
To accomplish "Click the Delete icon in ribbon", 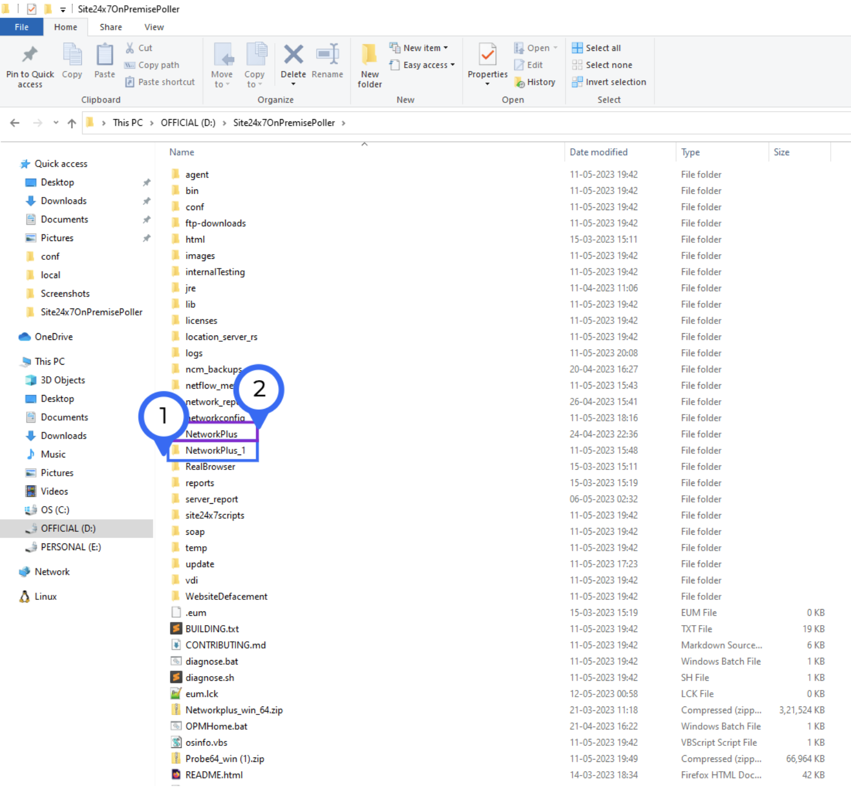I will click(293, 56).
